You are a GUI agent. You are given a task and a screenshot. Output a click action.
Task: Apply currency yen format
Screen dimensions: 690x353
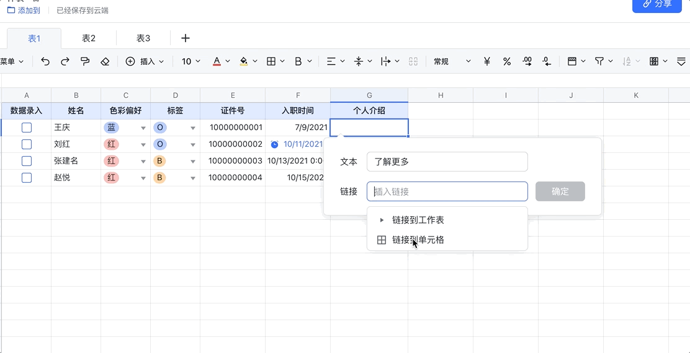coord(487,61)
